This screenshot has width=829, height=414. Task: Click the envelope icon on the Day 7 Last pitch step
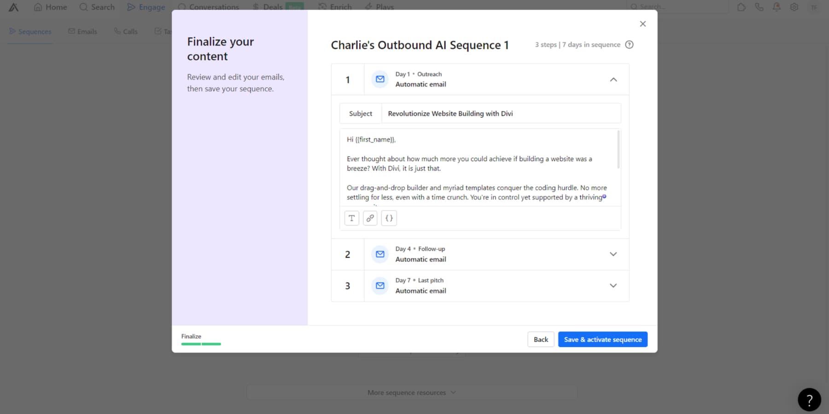point(379,285)
